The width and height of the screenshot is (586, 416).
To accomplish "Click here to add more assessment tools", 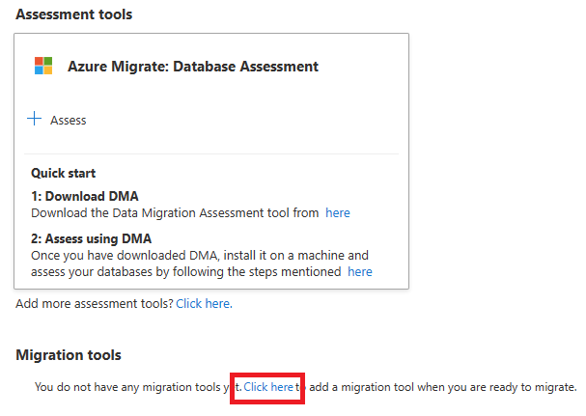I will pyautogui.click(x=204, y=303).
